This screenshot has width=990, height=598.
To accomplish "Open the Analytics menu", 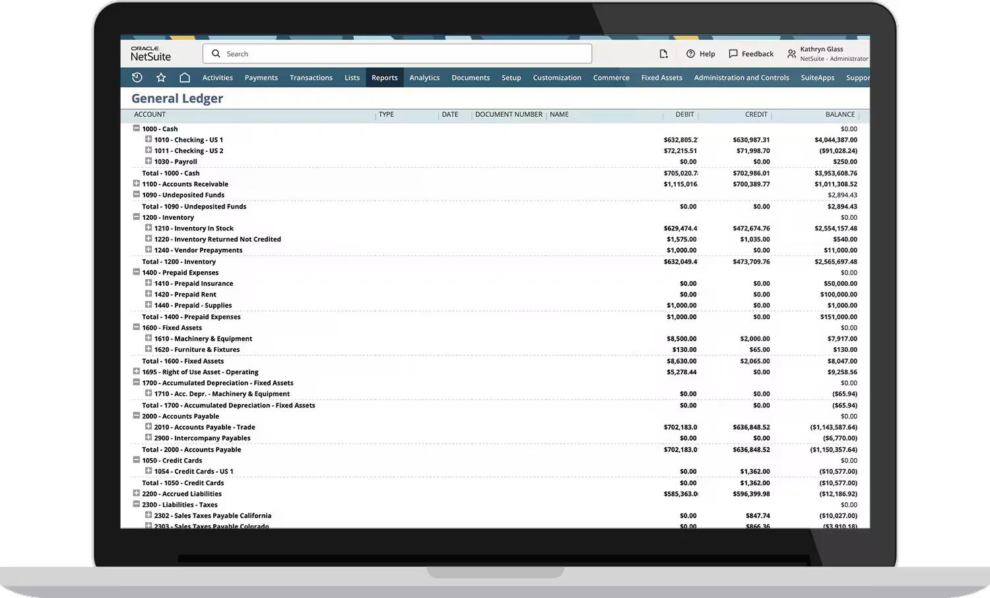I will (x=424, y=77).
